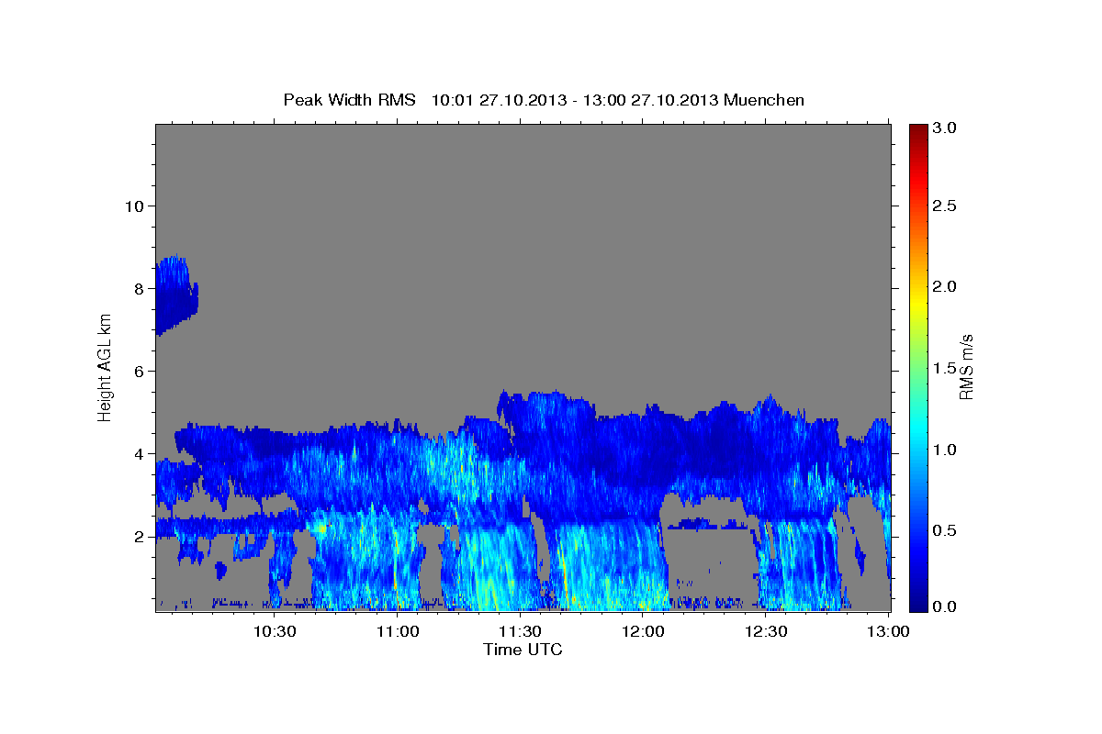Click colorbar value 1.0
This screenshot has width=1102, height=734.
tap(945, 450)
